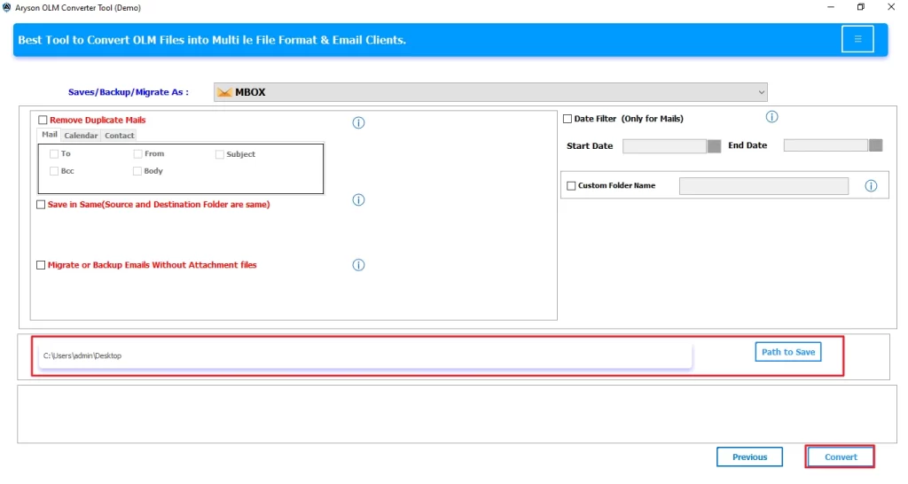
Task: Restore down the application window
Action: (x=860, y=7)
